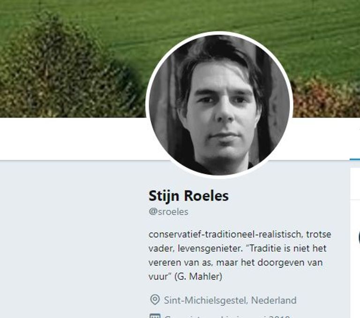Click the location pin icon

point(154,300)
